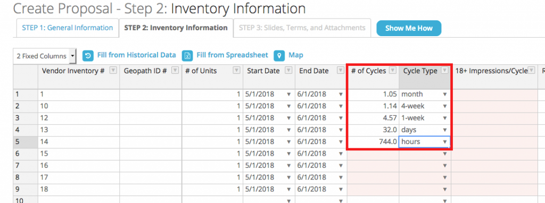Open row 6 End Date picker arrow
Image resolution: width=545 pixels, height=203 pixels.
(341, 154)
